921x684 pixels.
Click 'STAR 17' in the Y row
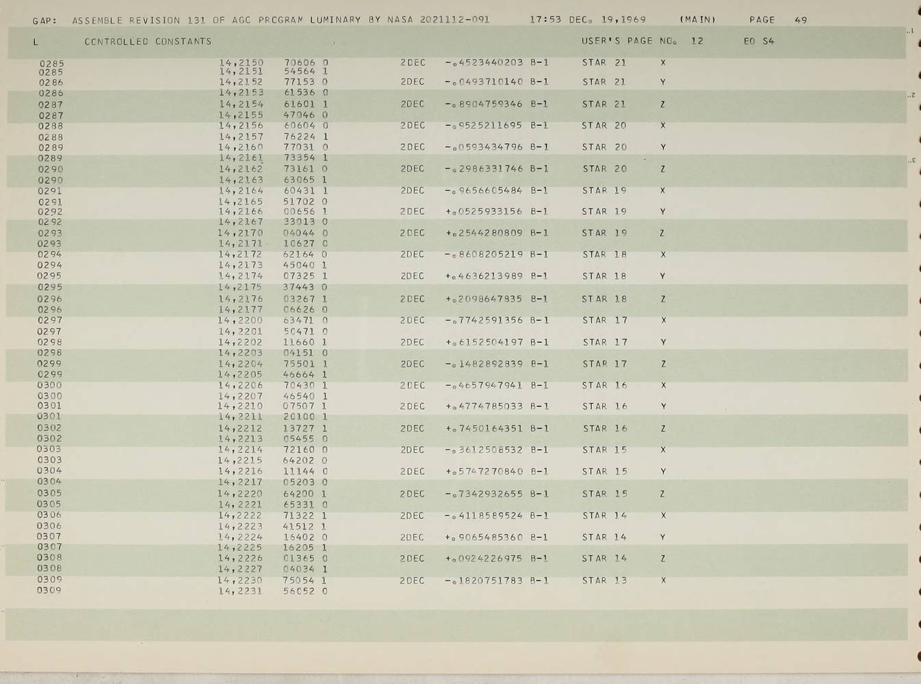coord(604,342)
